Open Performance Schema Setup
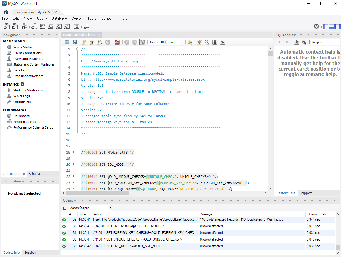This screenshot has height=257, width=341. 33,127
